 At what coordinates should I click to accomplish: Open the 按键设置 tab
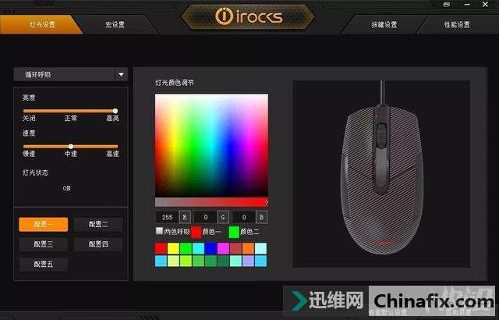coord(384,24)
